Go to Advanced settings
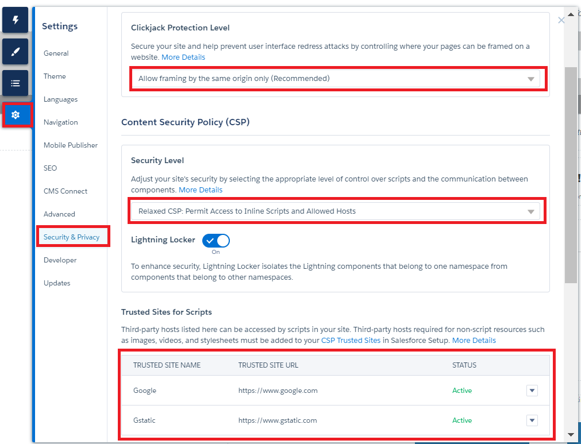The height and width of the screenshot is (444, 581). point(59,214)
